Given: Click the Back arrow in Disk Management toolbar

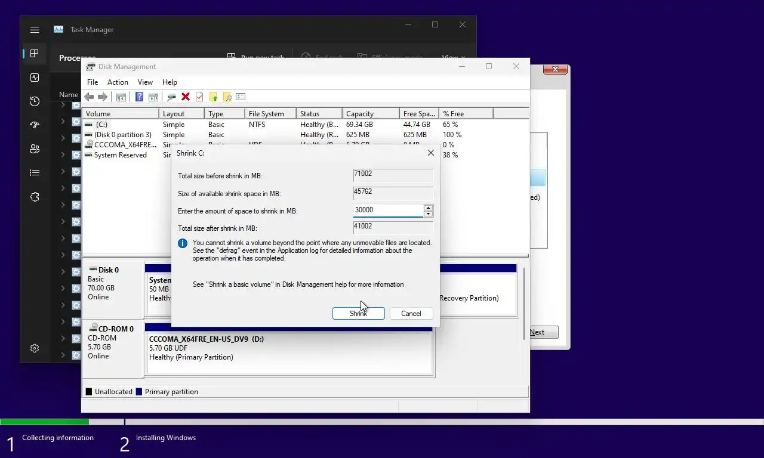Looking at the screenshot, I should [89, 97].
